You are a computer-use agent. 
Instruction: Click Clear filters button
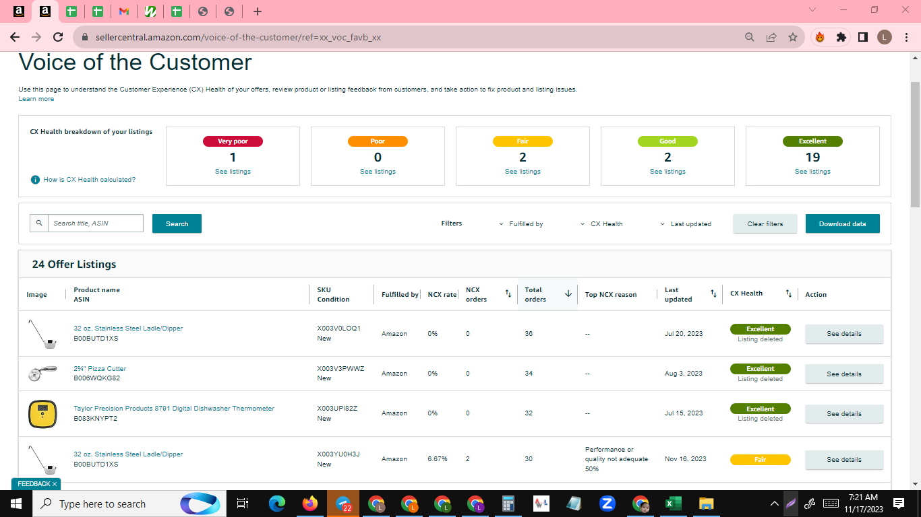coord(765,223)
